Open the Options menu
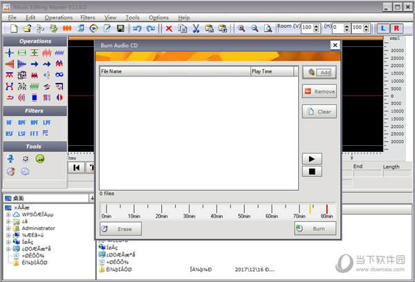415x282 pixels. pyautogui.click(x=158, y=17)
